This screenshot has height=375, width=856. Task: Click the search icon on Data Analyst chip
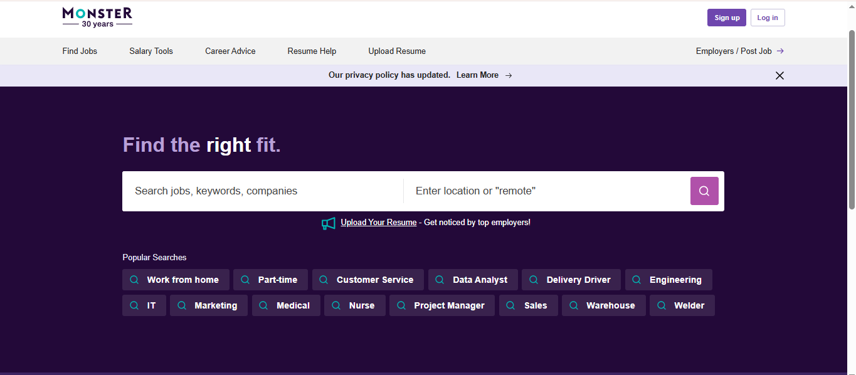point(440,280)
